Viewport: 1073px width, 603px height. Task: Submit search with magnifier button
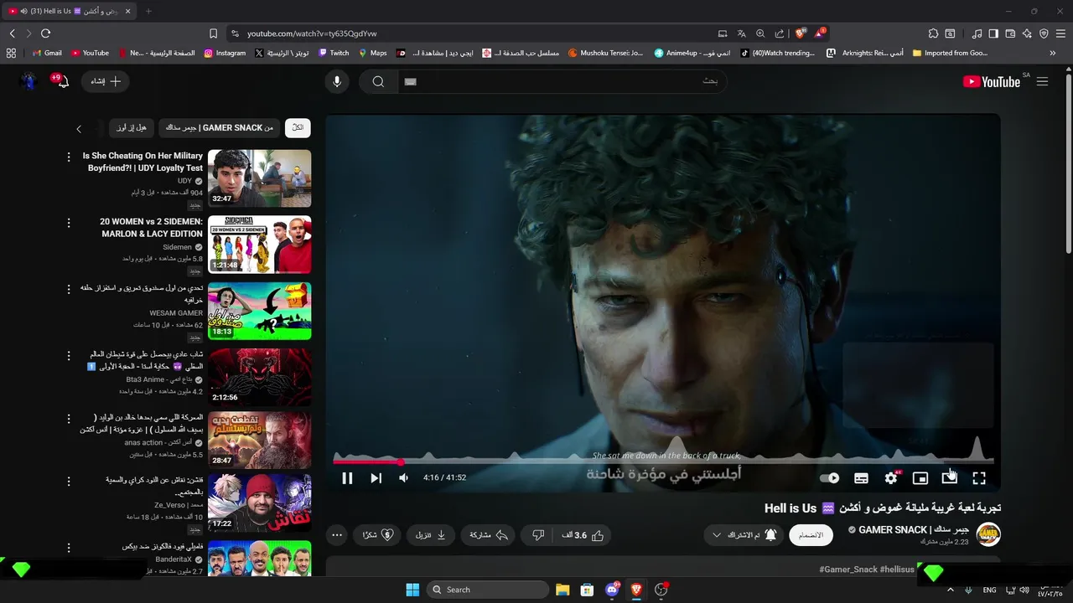(x=378, y=81)
